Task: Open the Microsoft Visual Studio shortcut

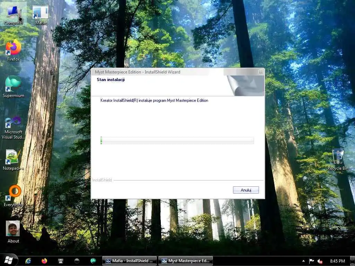Action: [13, 127]
